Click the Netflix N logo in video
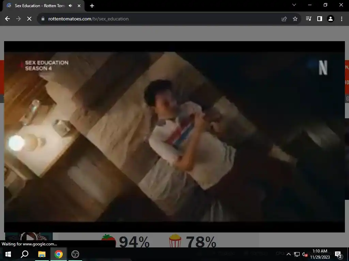This screenshot has height=261, width=349. pyautogui.click(x=323, y=68)
